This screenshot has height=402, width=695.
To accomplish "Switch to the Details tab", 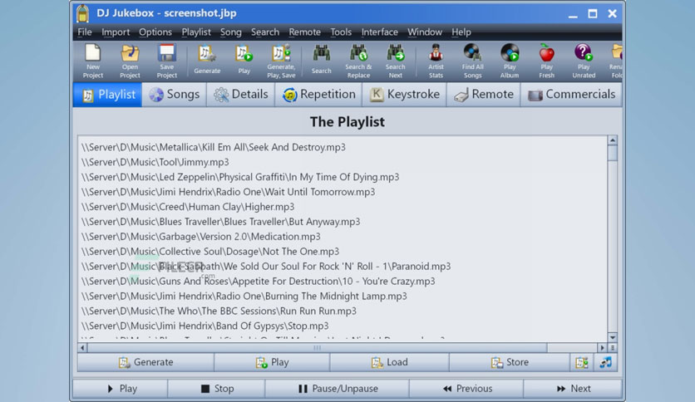I will point(241,95).
